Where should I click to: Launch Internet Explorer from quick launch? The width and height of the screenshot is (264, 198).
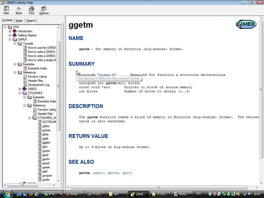[x=37, y=194]
